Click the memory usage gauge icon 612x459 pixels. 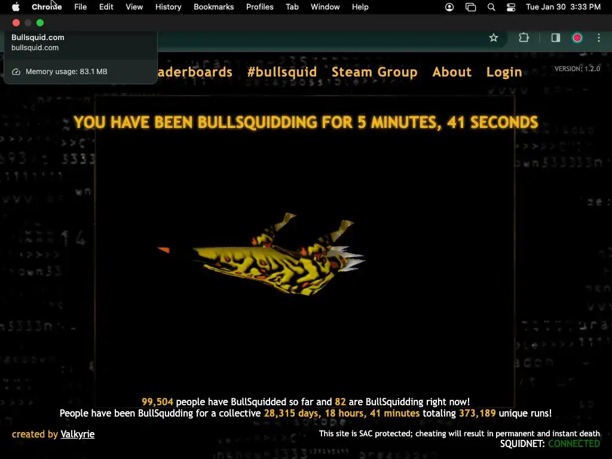[x=16, y=72]
